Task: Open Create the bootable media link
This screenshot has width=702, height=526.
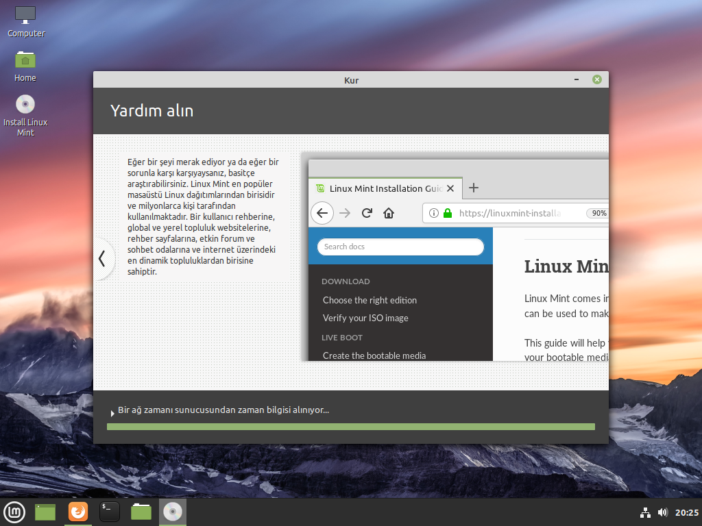Action: 374,355
